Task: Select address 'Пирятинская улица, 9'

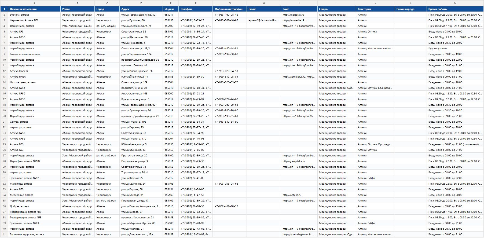Action: tap(141, 161)
